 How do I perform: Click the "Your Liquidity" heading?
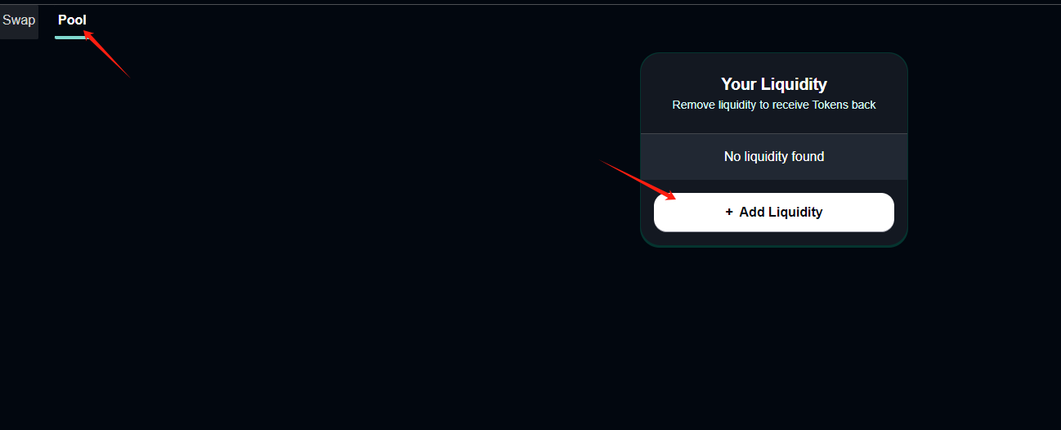click(x=773, y=84)
